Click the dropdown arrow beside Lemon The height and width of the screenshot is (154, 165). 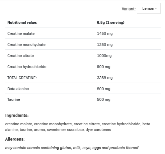pos(156,8)
